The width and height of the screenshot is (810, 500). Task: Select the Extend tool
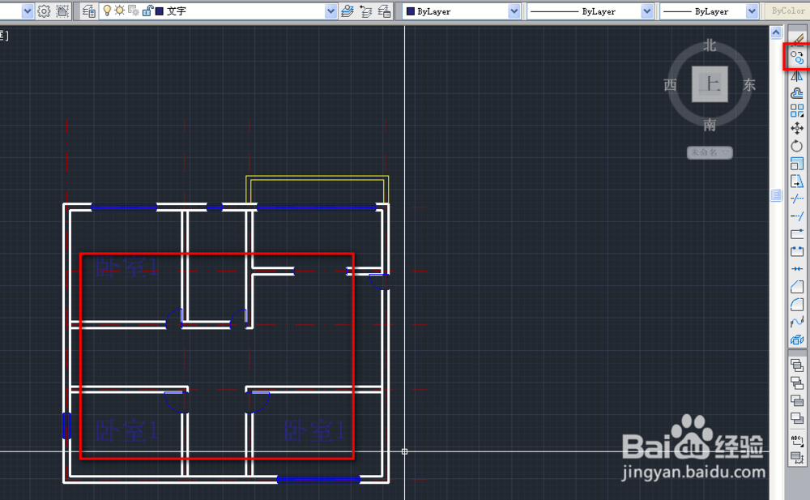[x=797, y=216]
